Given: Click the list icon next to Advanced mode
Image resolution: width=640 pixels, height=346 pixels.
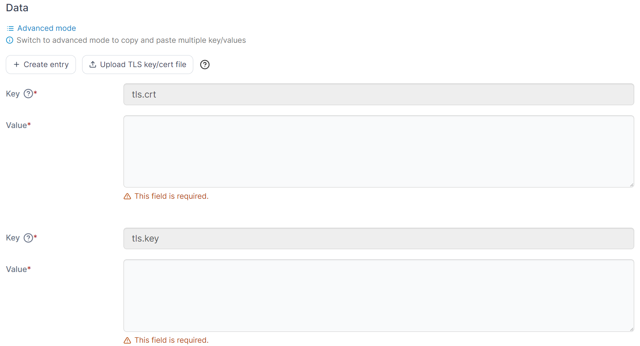Looking at the screenshot, I should point(10,28).
